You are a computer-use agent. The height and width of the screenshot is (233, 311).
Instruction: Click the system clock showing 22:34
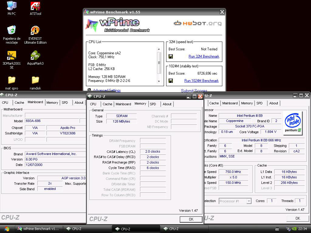click(302, 229)
